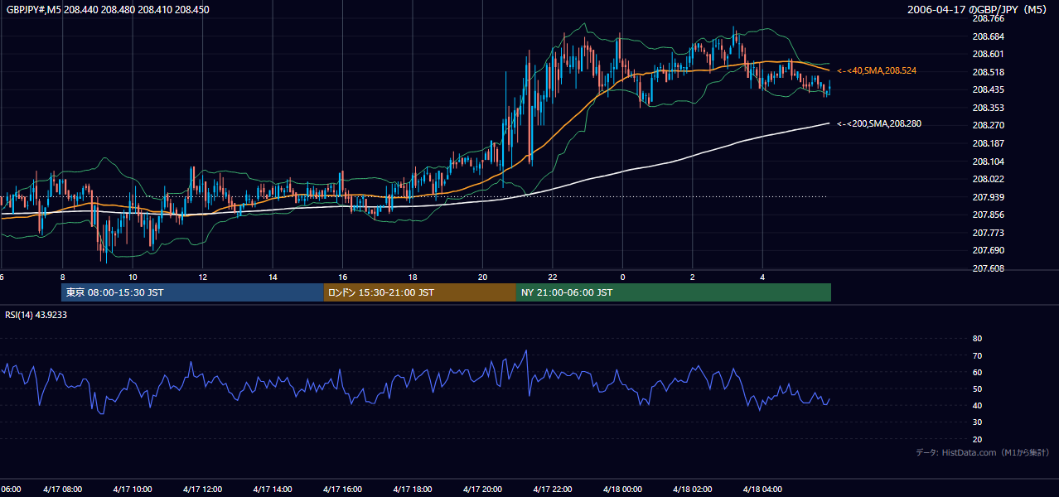Click the hour tick 22 under price chart

pos(553,277)
